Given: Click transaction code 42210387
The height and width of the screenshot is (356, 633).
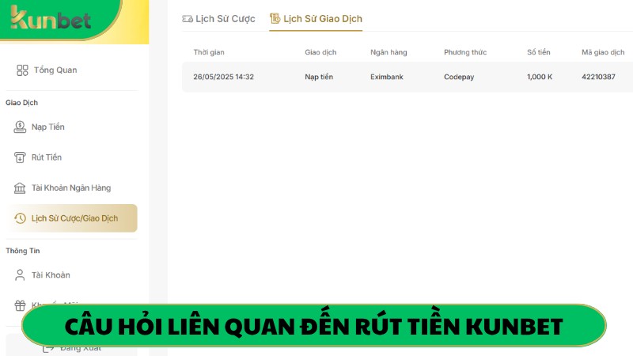Looking at the screenshot, I should click(598, 77).
